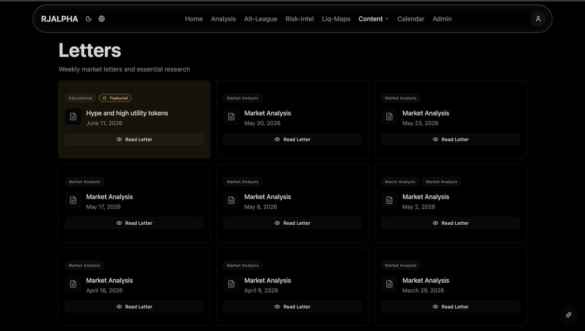The width and height of the screenshot is (585, 331).
Task: Click Market Analysis tag on May 17 card
Action: [x=84, y=182]
